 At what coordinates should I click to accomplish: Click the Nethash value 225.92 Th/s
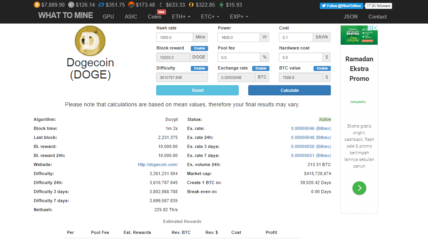pyautogui.click(x=166, y=210)
